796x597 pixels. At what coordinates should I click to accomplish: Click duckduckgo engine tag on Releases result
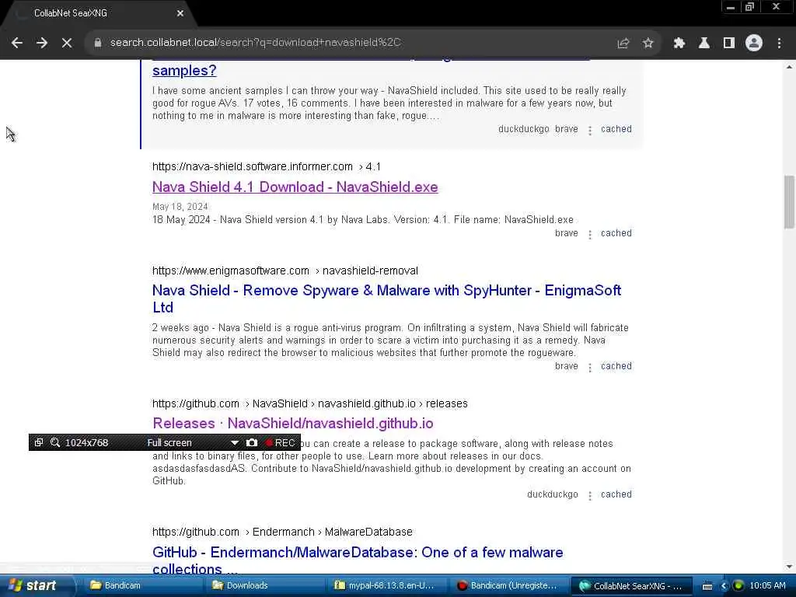(x=553, y=494)
